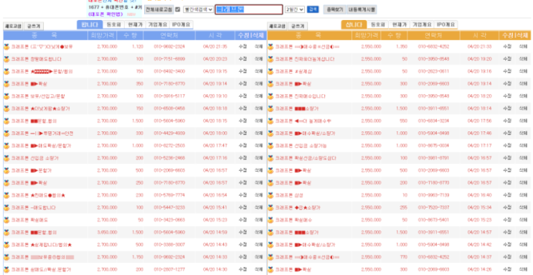Open the 2일간 period dropdown
This screenshot has height=275, width=533.
point(295,9)
